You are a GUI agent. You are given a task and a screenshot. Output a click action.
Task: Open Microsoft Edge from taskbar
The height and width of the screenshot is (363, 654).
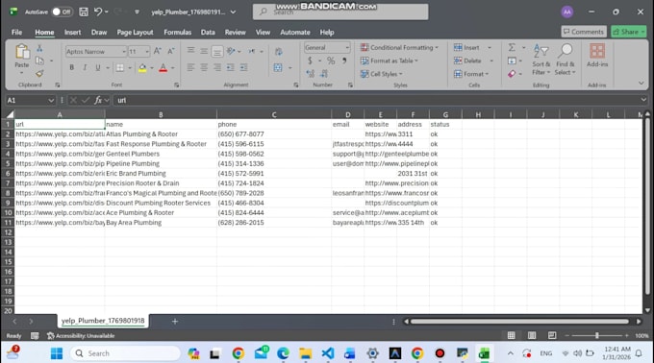pos(283,353)
